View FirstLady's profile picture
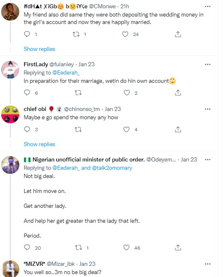Image resolution: width=224 pixels, height=277 pixels. point(10,70)
